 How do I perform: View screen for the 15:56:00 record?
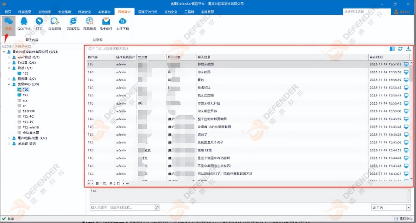tap(406, 111)
